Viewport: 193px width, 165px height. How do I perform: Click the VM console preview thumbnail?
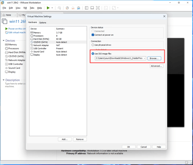pos(176,82)
